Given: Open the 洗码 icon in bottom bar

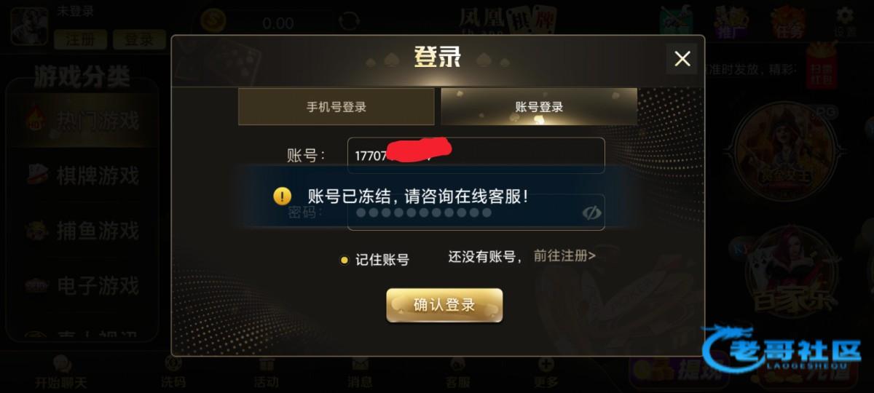Looking at the screenshot, I should [x=173, y=372].
